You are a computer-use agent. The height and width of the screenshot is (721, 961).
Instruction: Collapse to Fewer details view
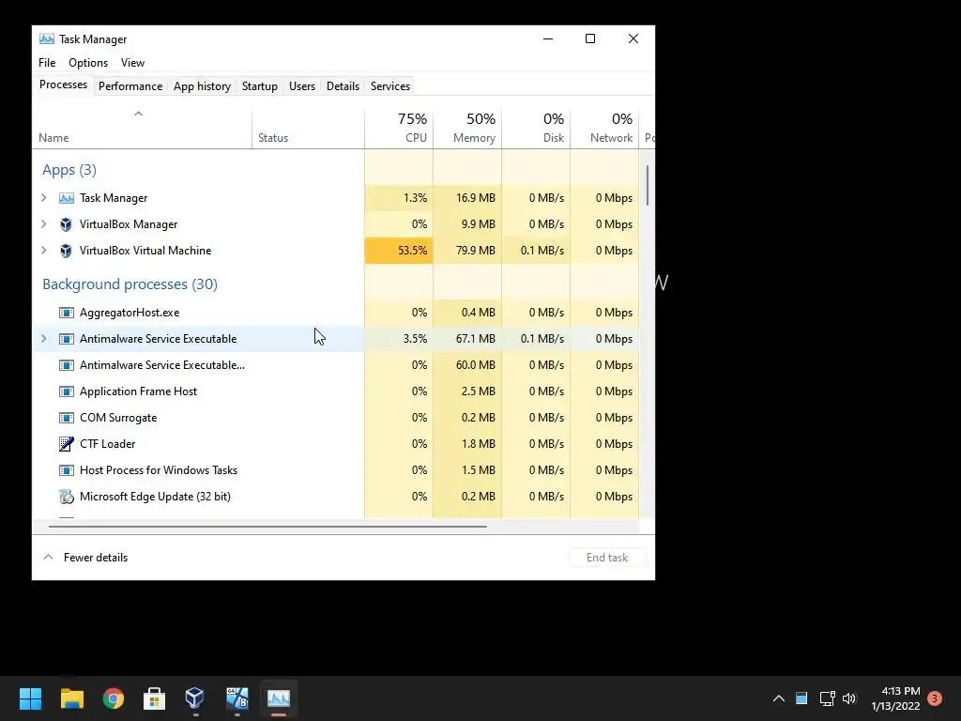pos(85,558)
